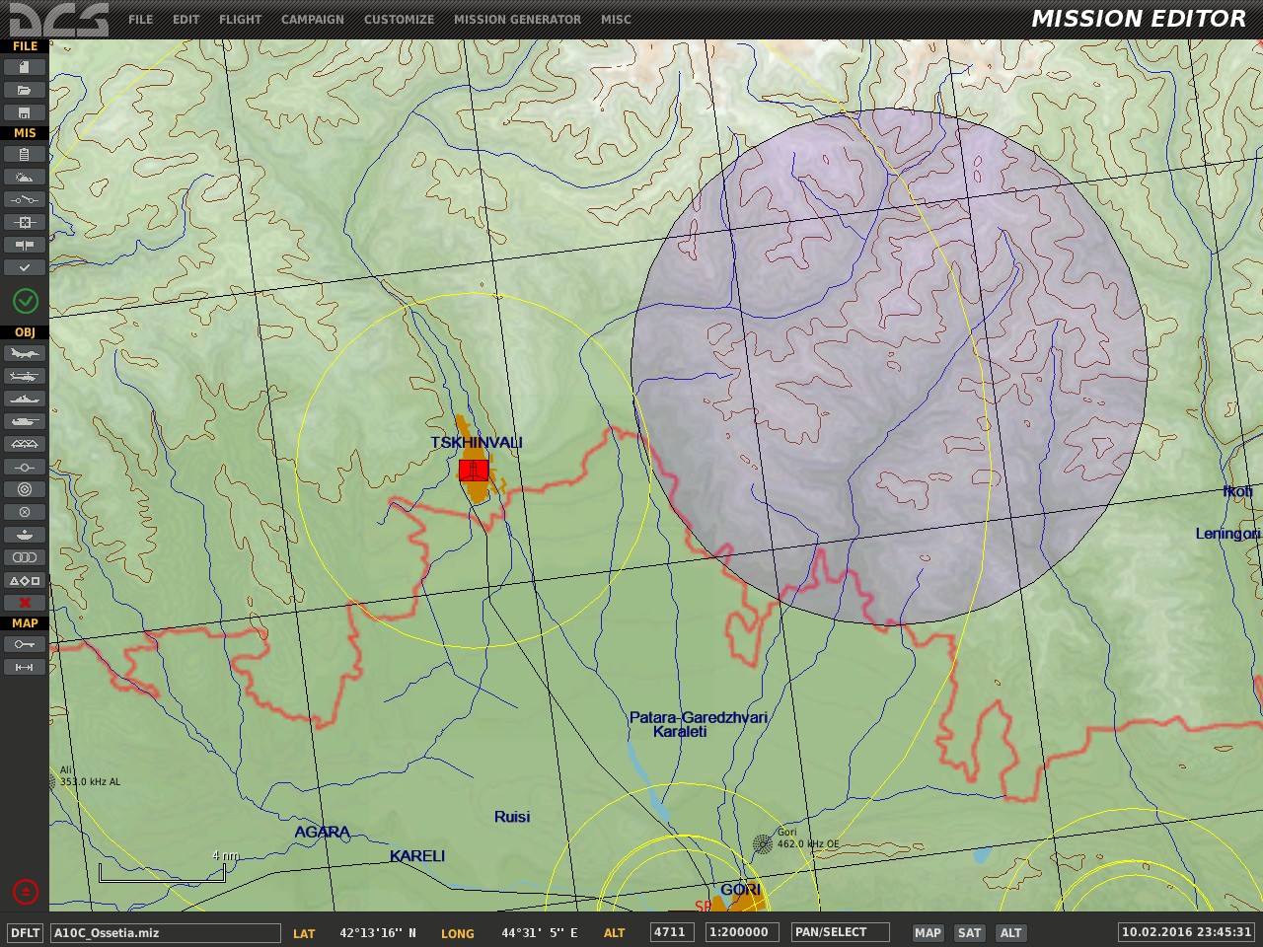Select the red unit icon at Tskhinvali
This screenshot has width=1263, height=947.
click(474, 470)
